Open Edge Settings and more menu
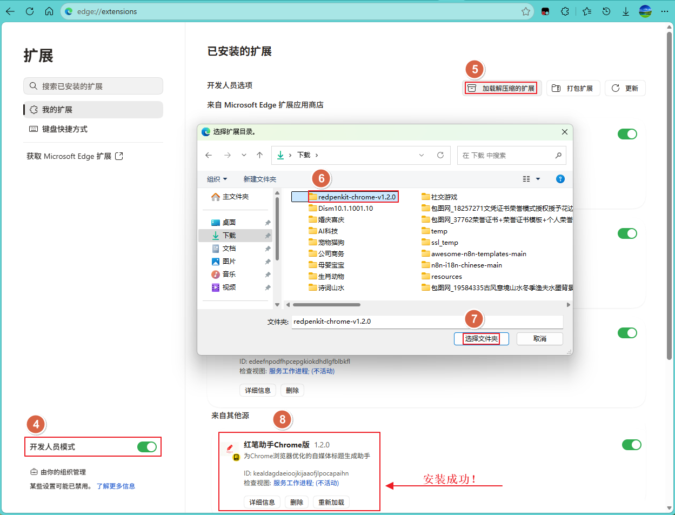 pyautogui.click(x=665, y=11)
